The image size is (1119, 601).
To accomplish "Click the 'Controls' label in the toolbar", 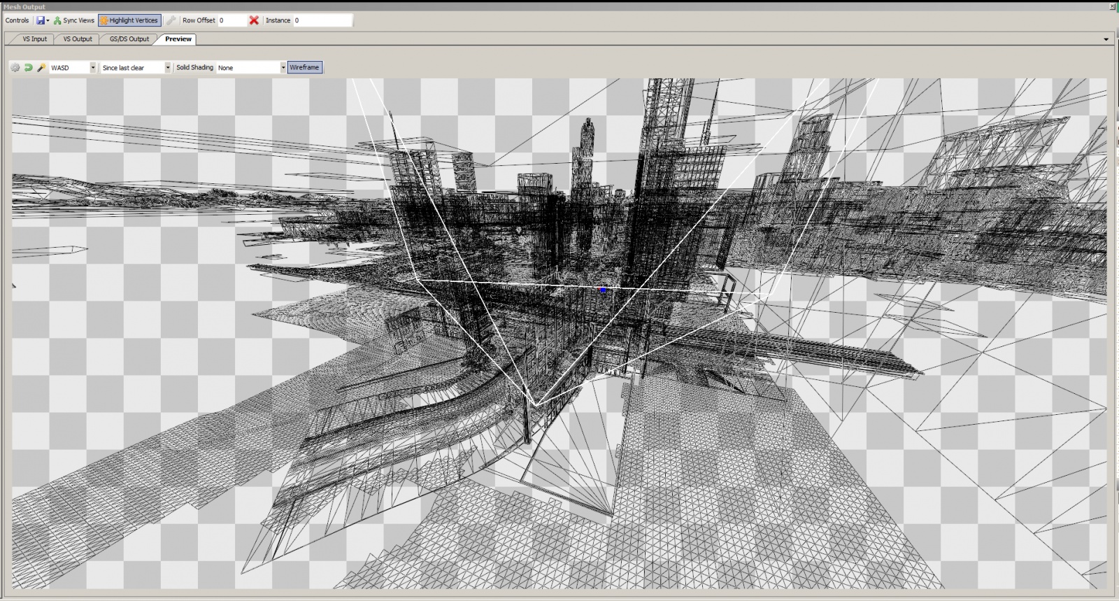I will 17,20.
